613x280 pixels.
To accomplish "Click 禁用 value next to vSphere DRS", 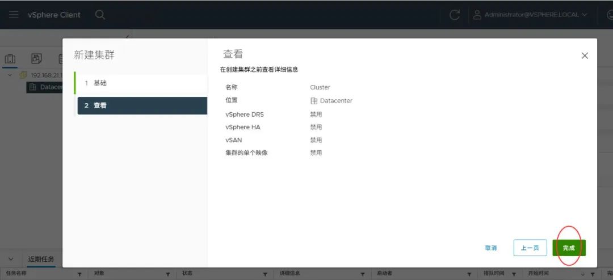I will point(316,115).
